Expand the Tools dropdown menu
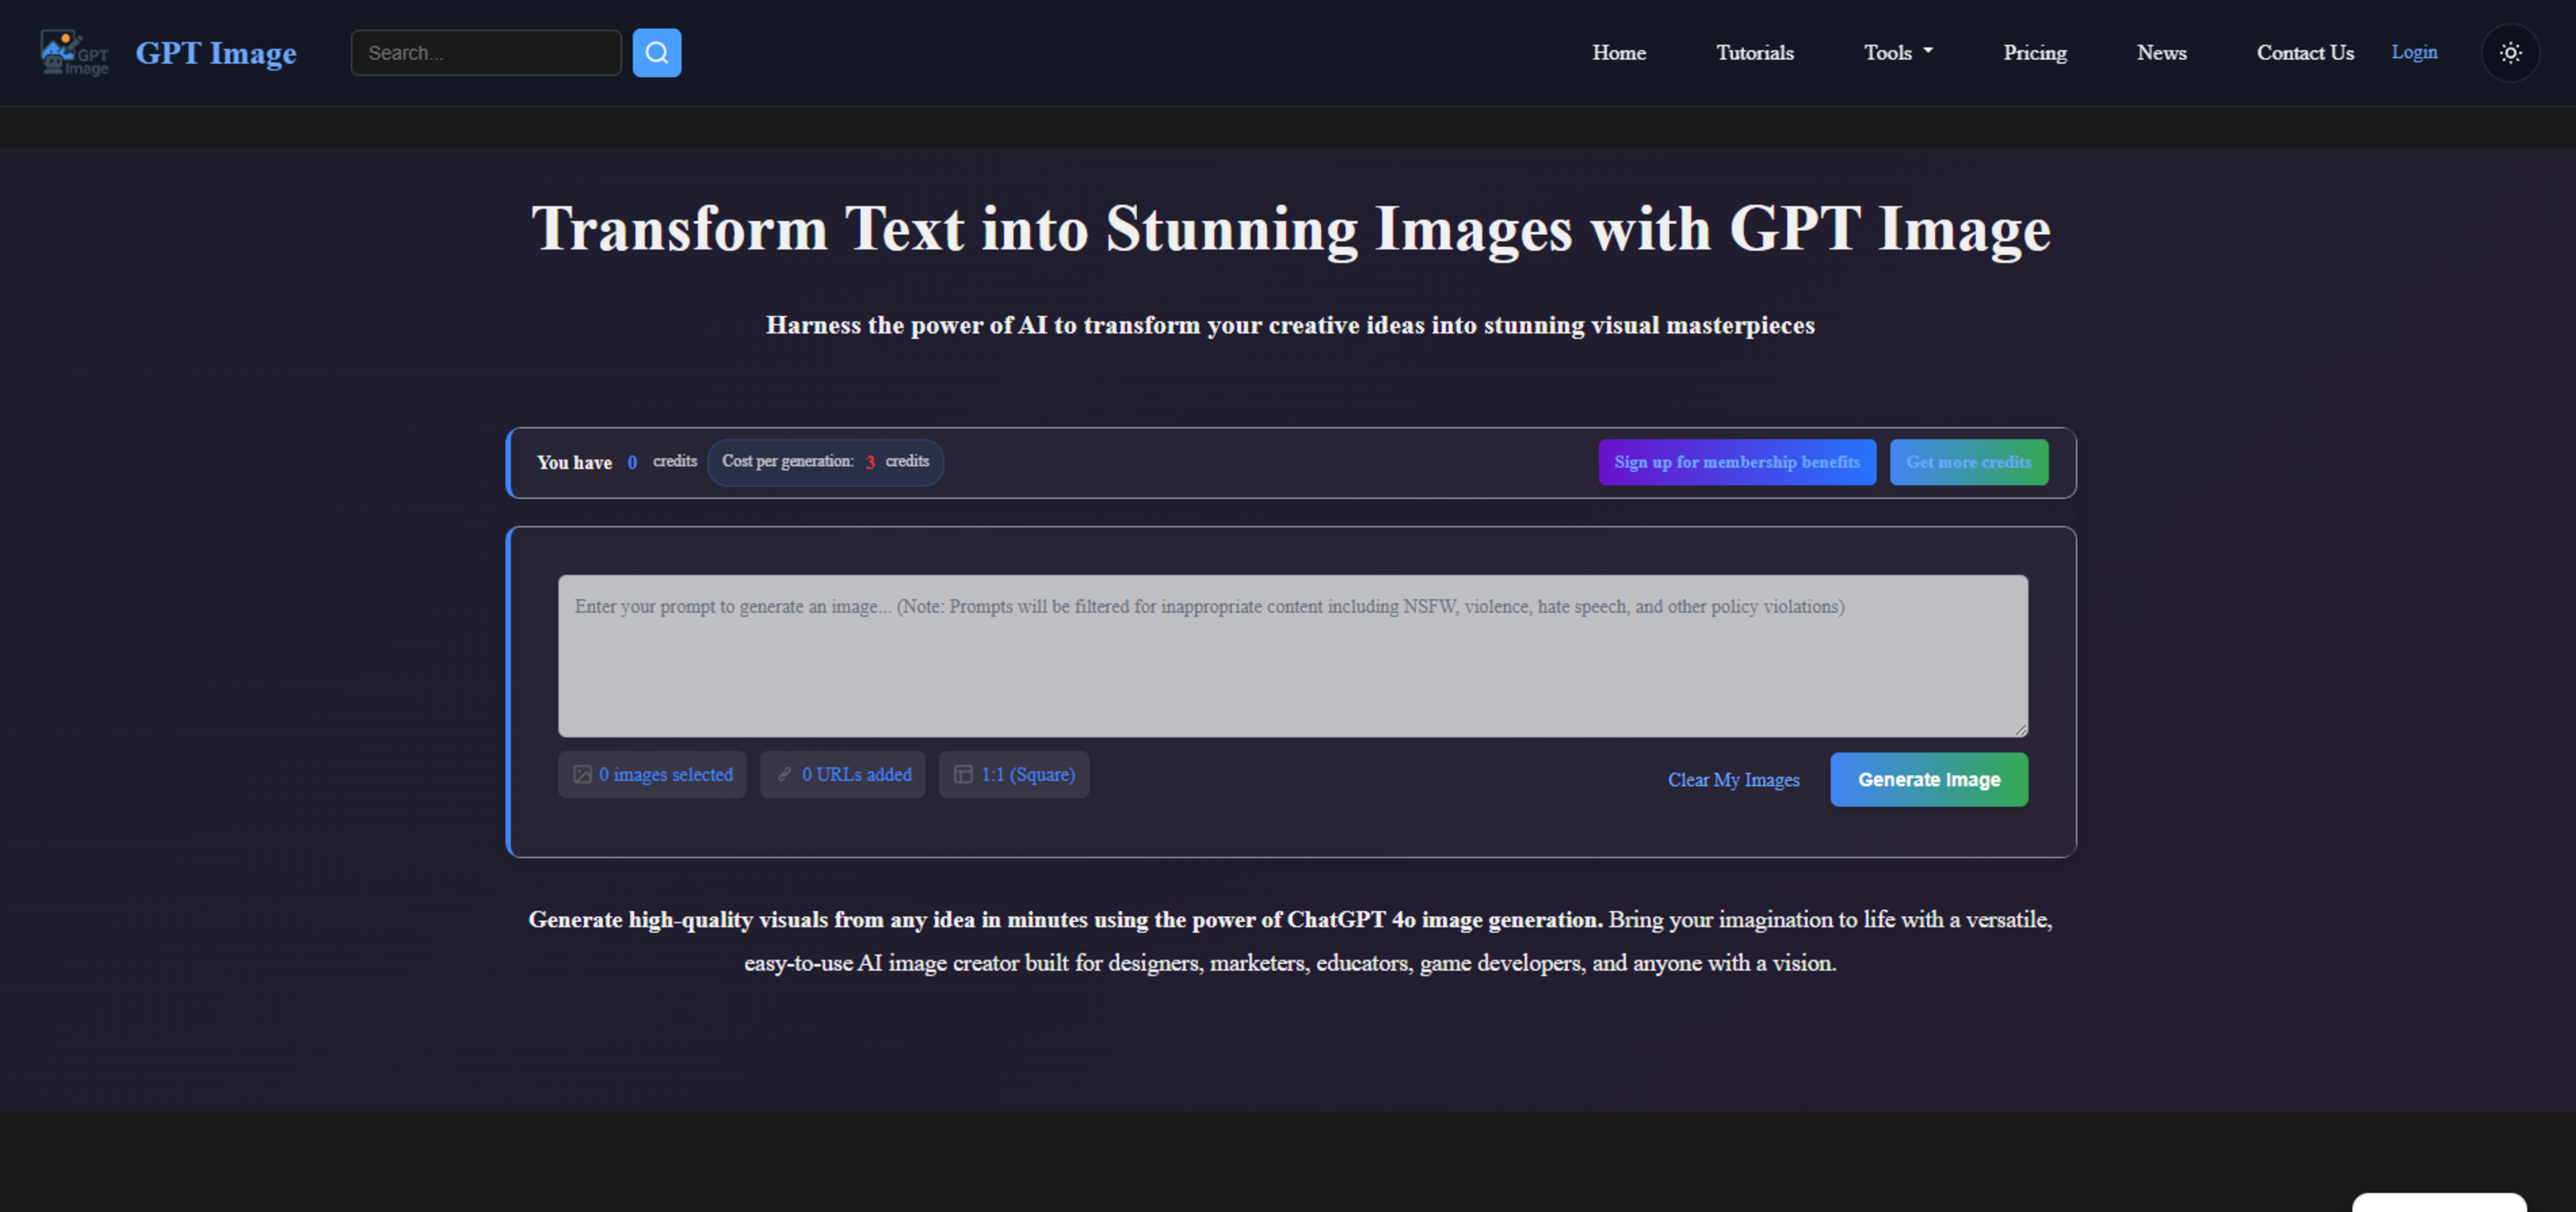 tap(1897, 53)
